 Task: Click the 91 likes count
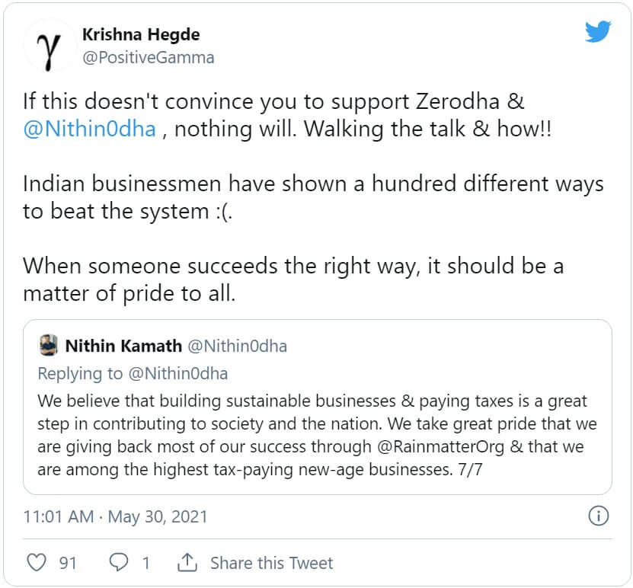[x=69, y=563]
